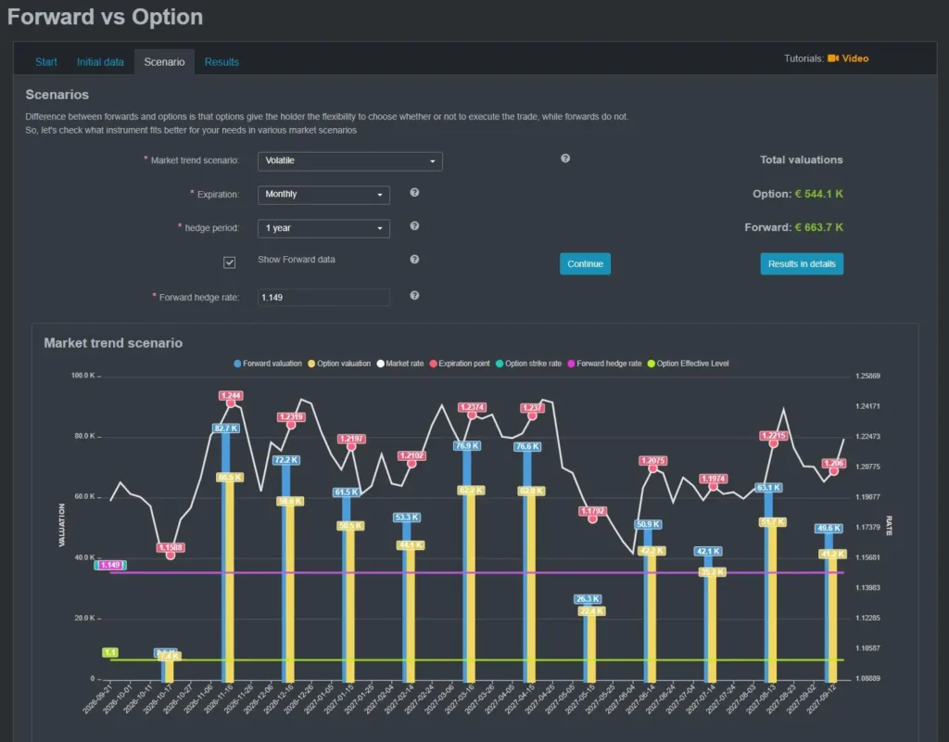This screenshot has width=949, height=742.
Task: Click the 1.244 expiration point marker
Action: [x=231, y=403]
